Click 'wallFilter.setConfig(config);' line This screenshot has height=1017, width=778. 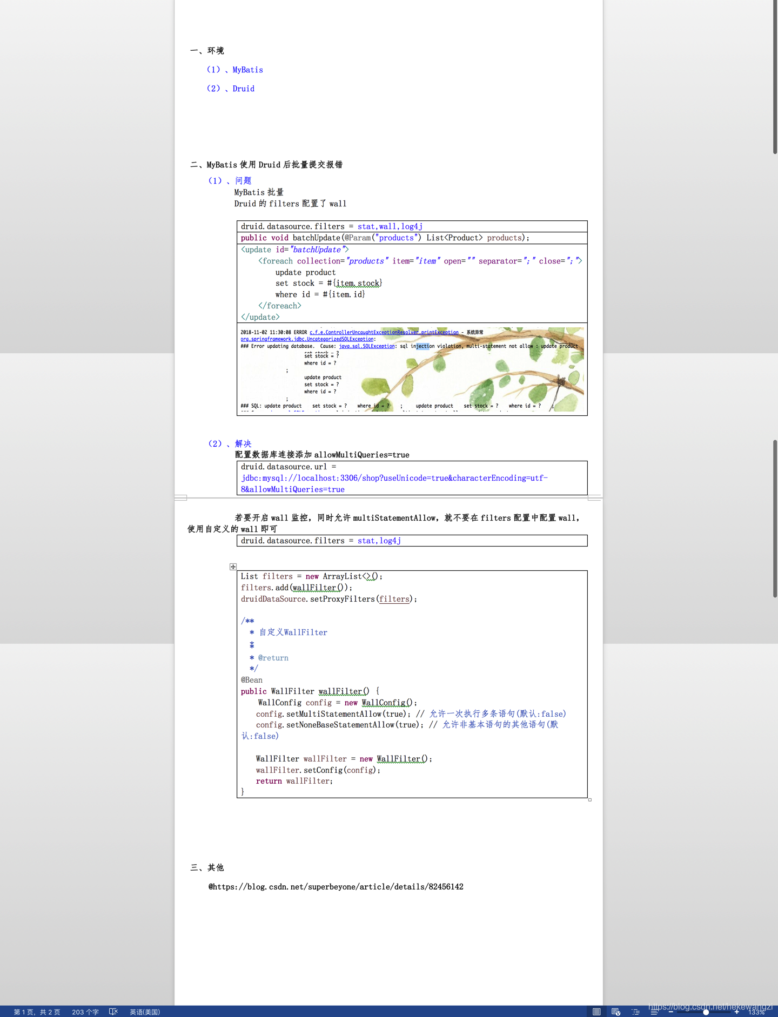tap(318, 770)
